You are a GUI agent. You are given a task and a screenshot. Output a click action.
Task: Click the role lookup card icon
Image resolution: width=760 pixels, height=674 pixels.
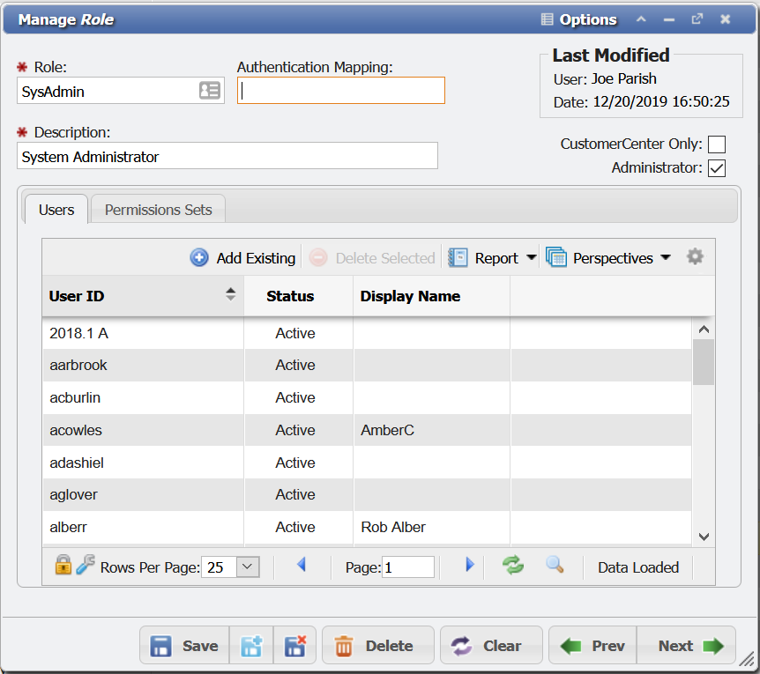(x=209, y=91)
